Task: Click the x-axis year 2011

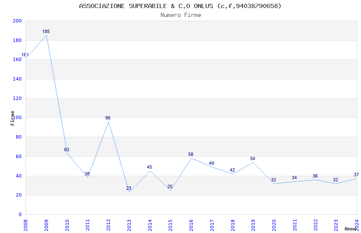Action: point(87,225)
